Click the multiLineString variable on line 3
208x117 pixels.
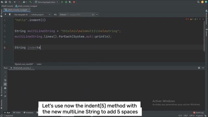pos(41,31)
